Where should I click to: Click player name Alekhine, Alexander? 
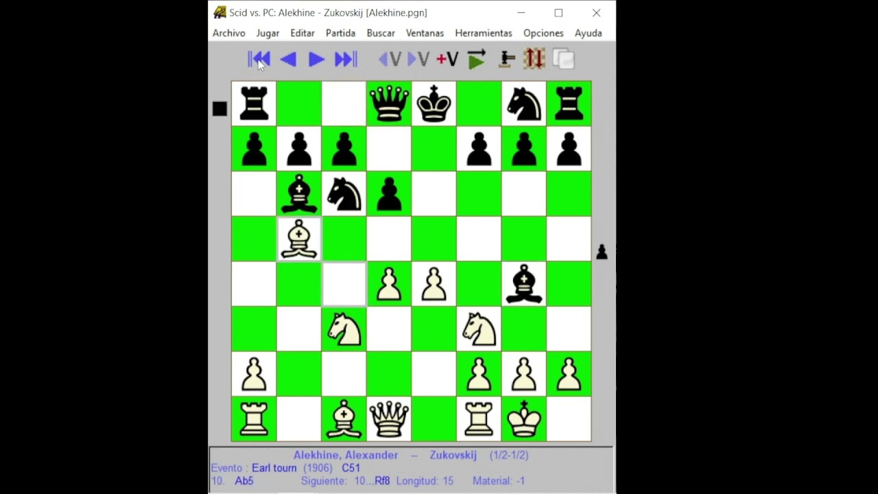click(346, 455)
